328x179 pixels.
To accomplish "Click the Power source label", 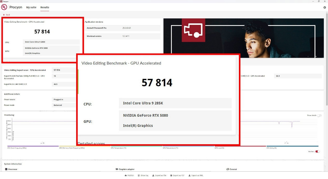I will 10,99.
